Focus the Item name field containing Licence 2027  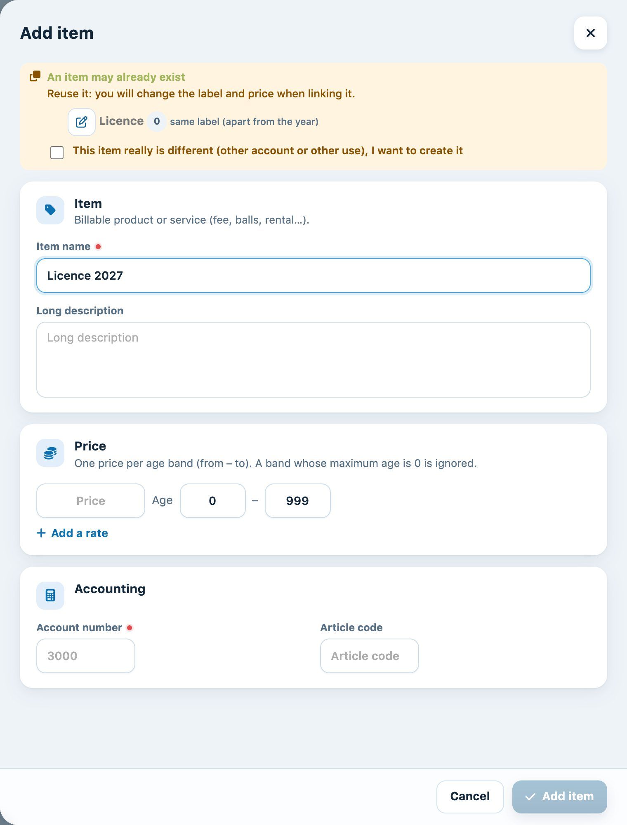click(313, 276)
